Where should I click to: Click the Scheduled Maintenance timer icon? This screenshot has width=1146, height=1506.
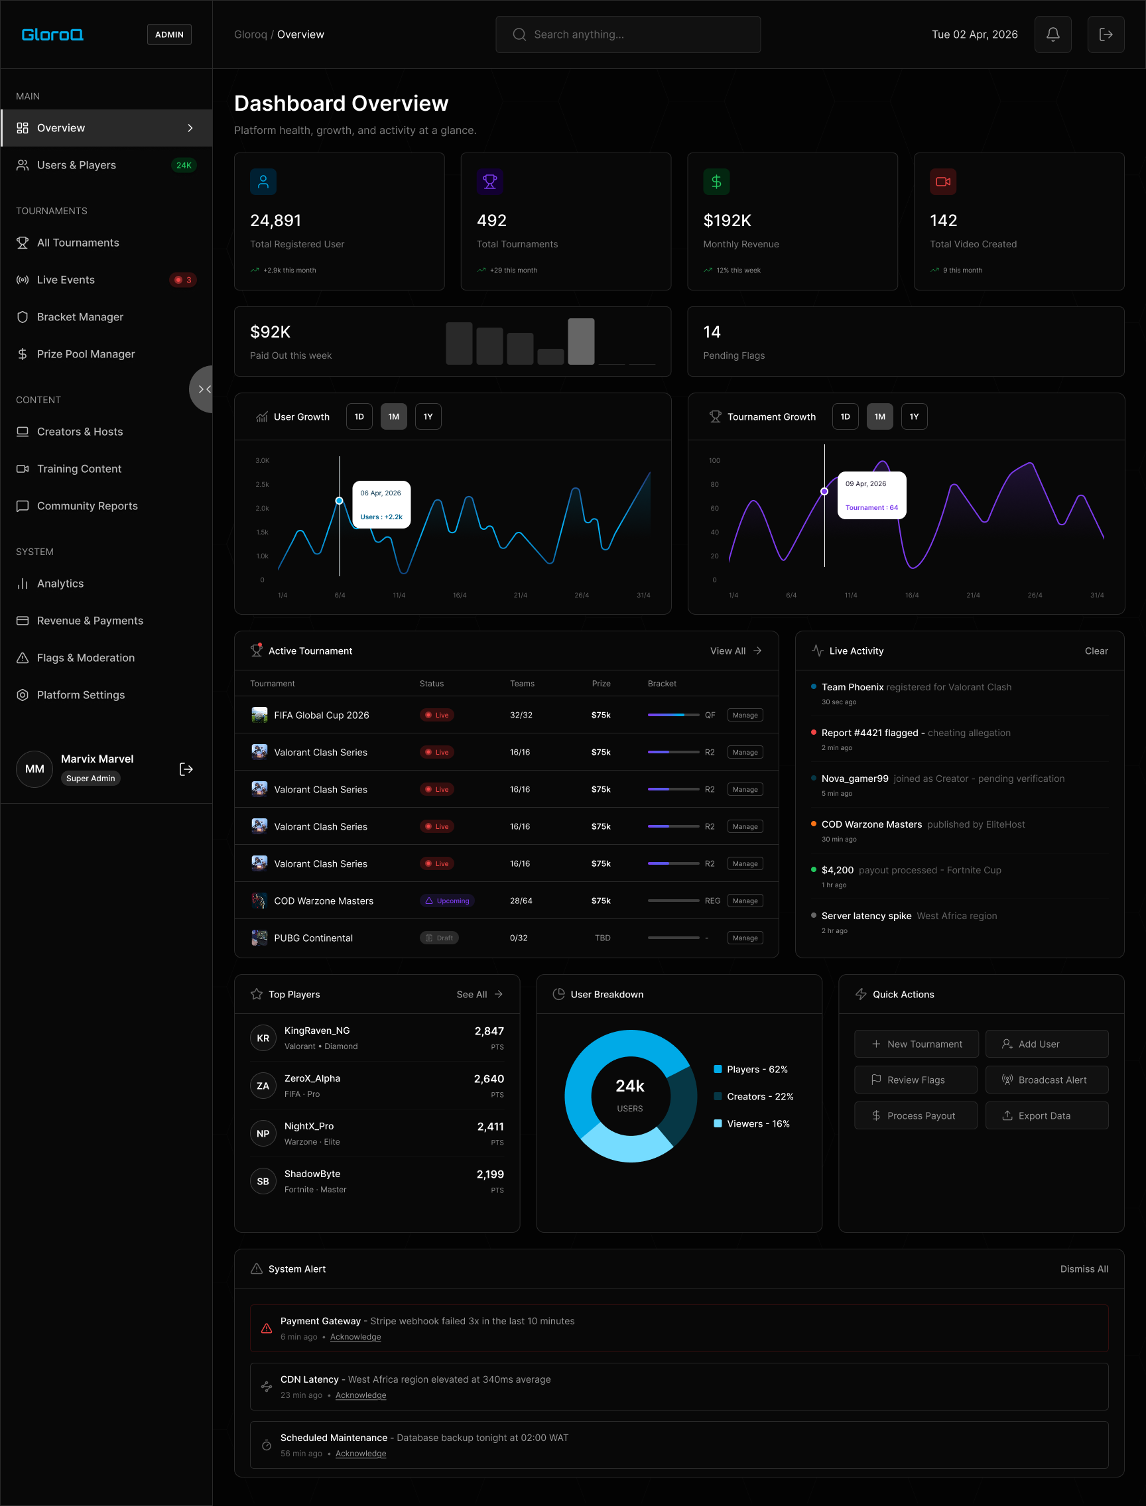[267, 1444]
